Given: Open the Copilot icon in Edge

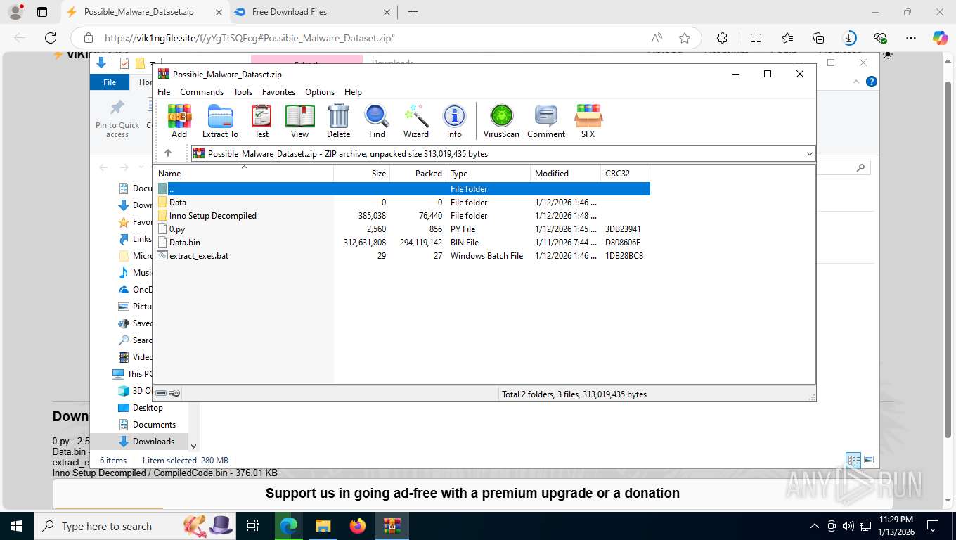Looking at the screenshot, I should (940, 38).
